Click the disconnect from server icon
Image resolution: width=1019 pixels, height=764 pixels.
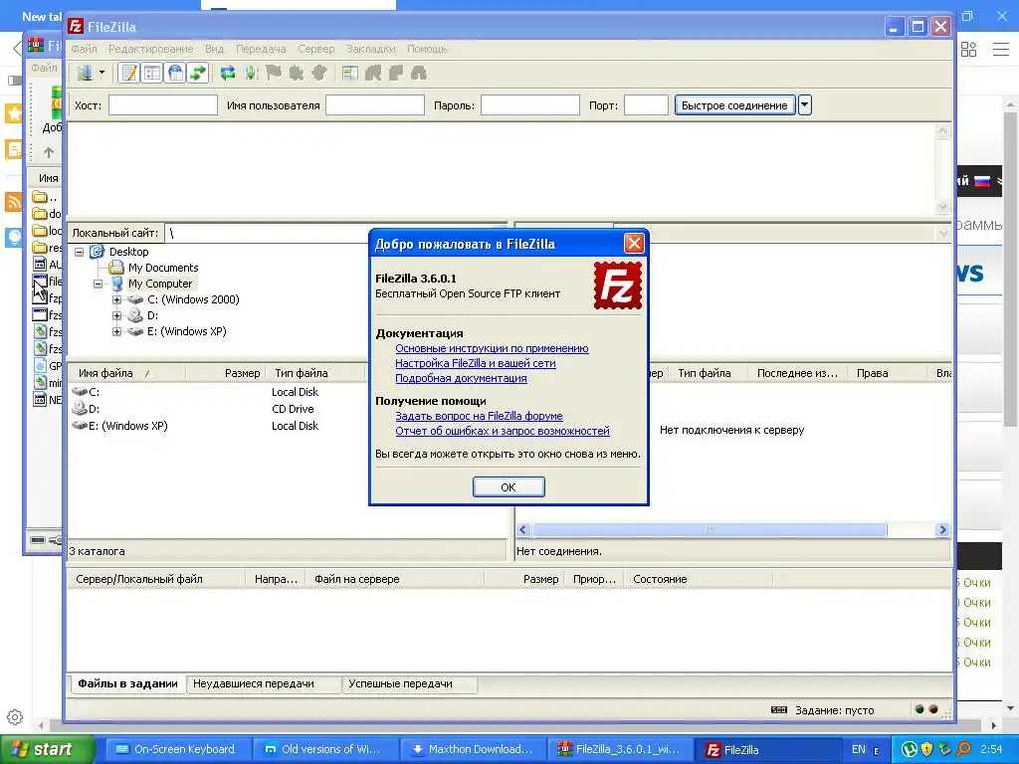297,73
